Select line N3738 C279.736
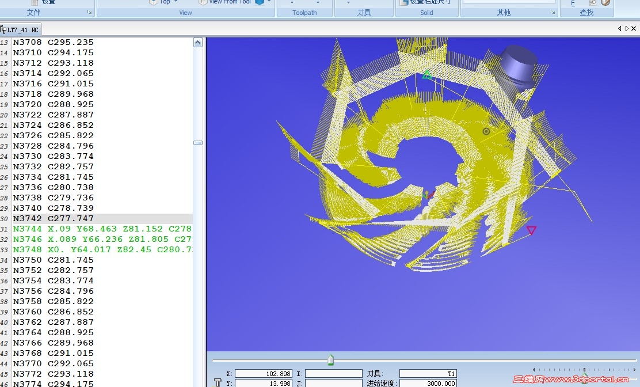Image resolution: width=640 pixels, height=387 pixels. tap(53, 198)
